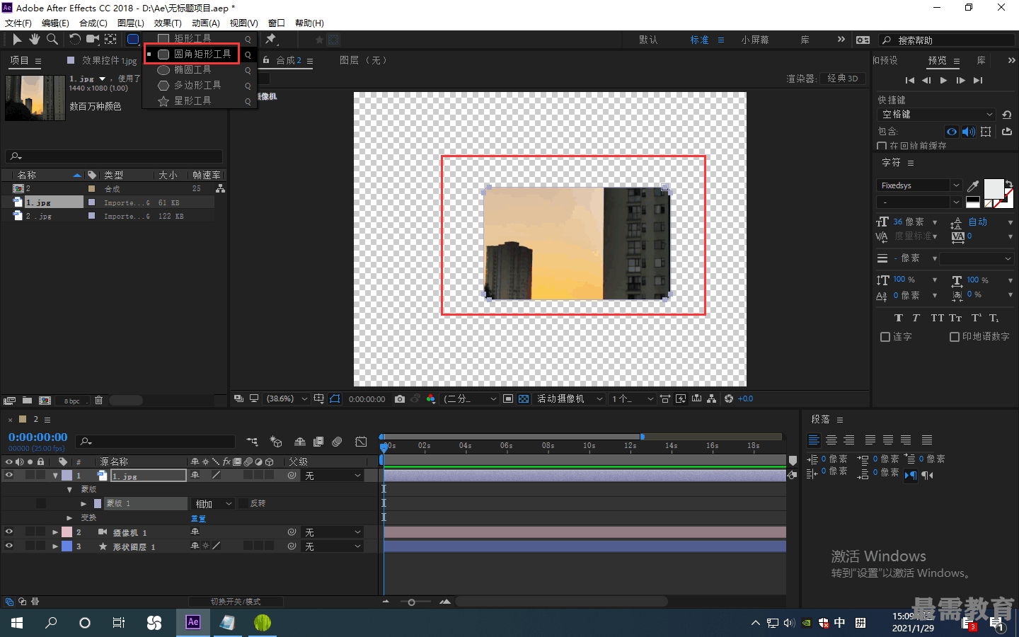Viewport: 1019px width, 637px height.
Task: Toggle shy layers hide icon
Action: (300, 442)
